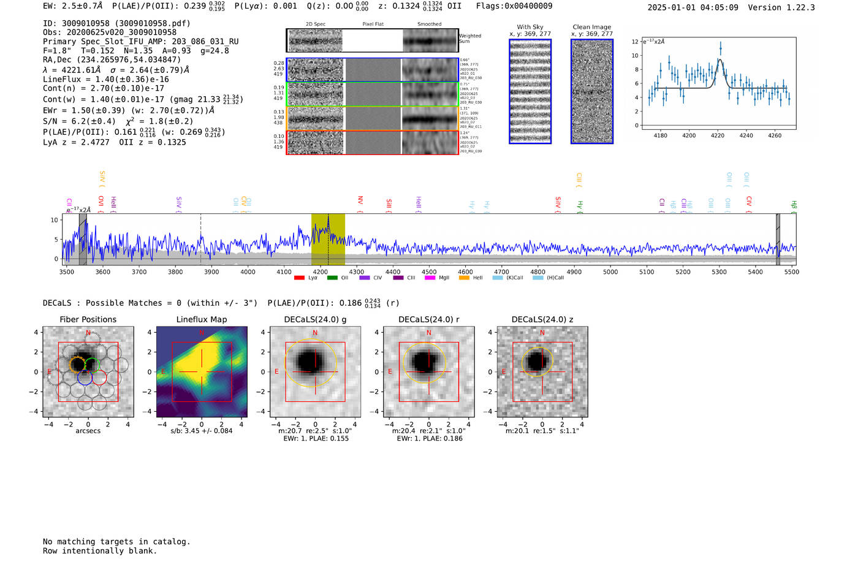Click the z-band m:20.1 re:1.5" caption
Image resolution: width=858 pixels, height=584 pixels.
542,431
